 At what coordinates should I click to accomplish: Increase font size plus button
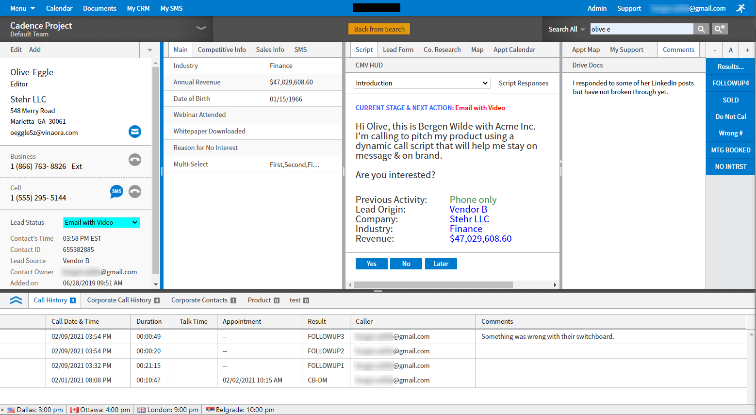pyautogui.click(x=747, y=50)
